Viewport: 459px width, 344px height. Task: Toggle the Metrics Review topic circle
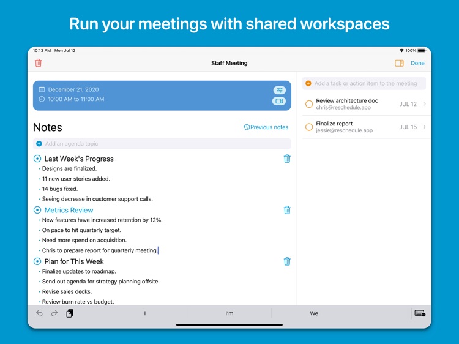(x=37, y=210)
